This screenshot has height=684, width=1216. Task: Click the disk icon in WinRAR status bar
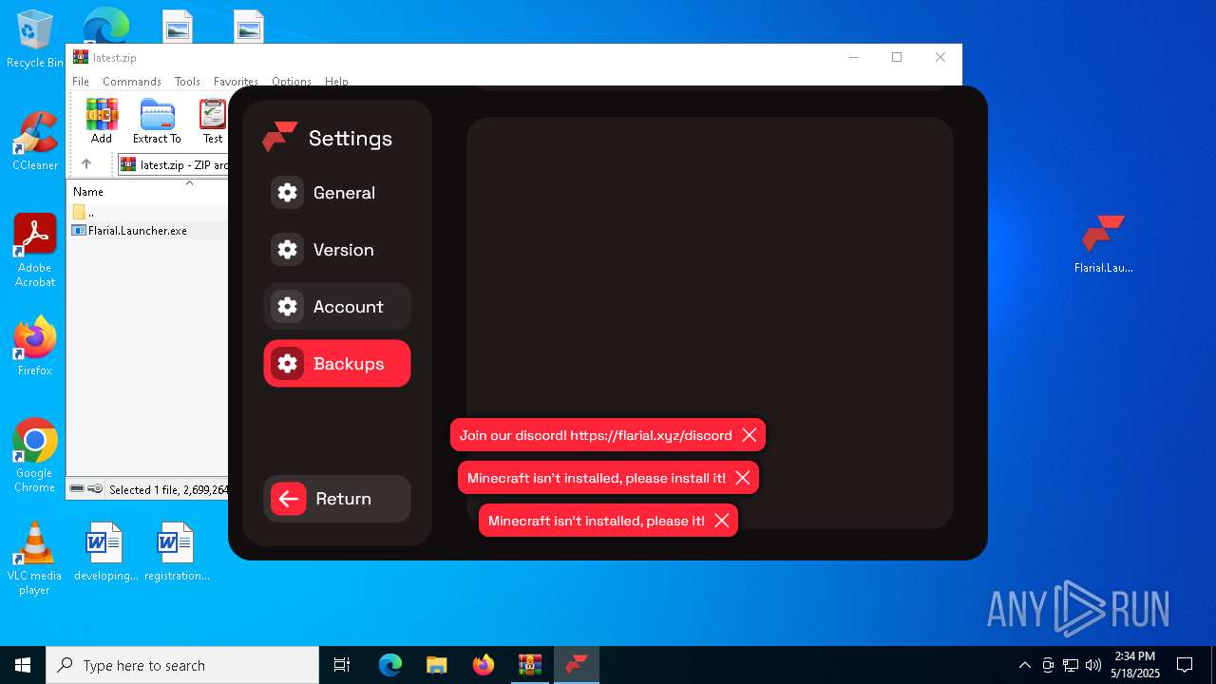coord(77,488)
